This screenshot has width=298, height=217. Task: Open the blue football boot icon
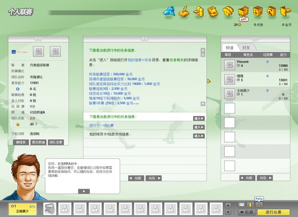(169, 11)
